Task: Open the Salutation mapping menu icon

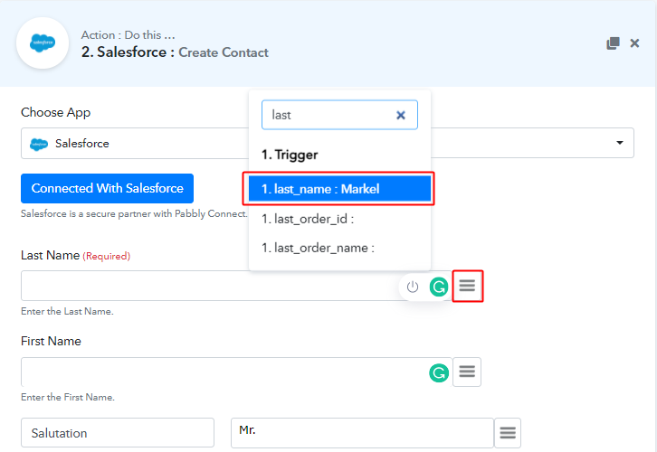Action: 508,433
